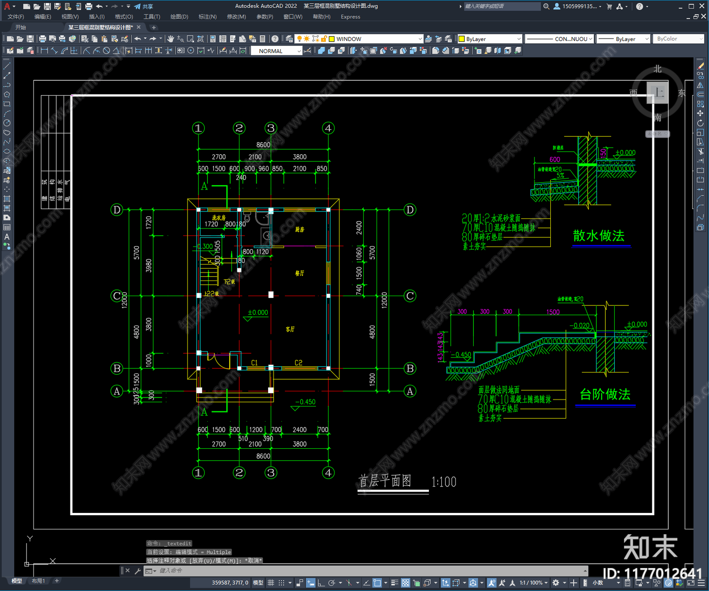Image resolution: width=709 pixels, height=591 pixels.
Task: Switch to the 布局1 layout tab
Action: pos(38,581)
